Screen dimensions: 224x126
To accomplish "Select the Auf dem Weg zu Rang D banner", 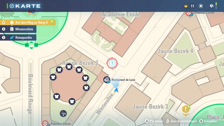I will tap(28, 22).
